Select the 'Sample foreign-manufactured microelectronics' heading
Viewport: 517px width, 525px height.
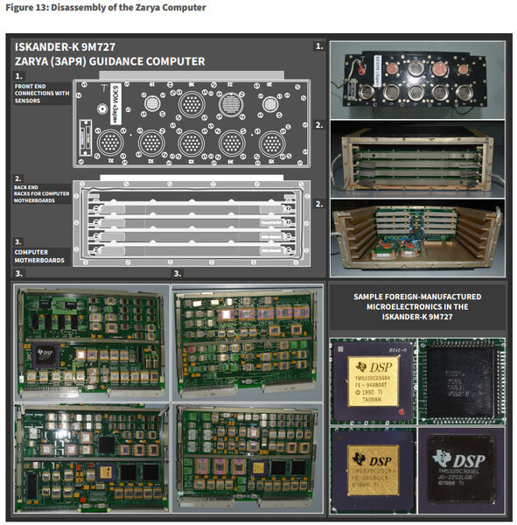[x=417, y=307]
